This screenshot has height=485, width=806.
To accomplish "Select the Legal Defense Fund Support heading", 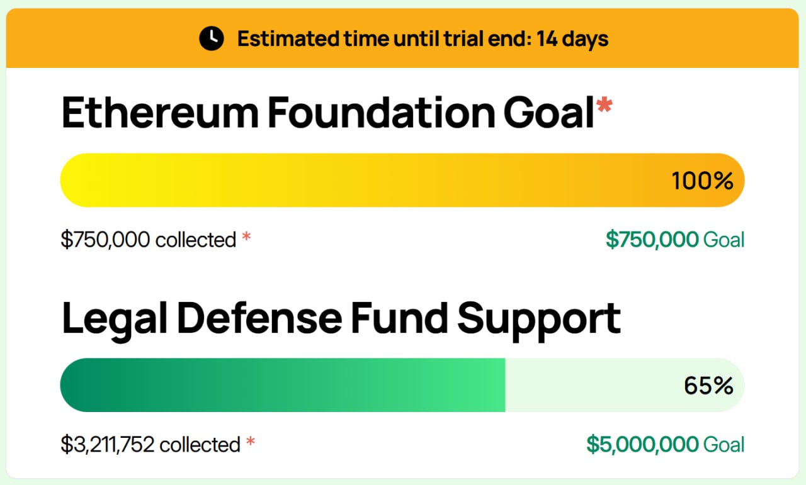I will click(x=341, y=318).
